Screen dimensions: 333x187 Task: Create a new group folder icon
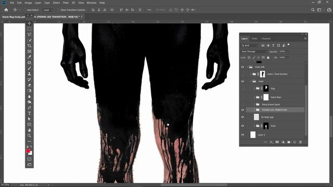tap(289, 142)
